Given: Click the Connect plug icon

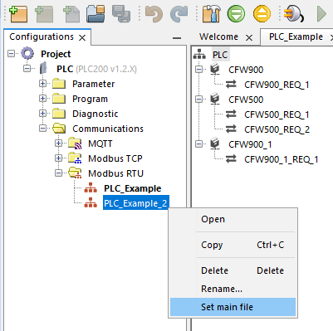Looking at the screenshot, I should [x=295, y=13].
